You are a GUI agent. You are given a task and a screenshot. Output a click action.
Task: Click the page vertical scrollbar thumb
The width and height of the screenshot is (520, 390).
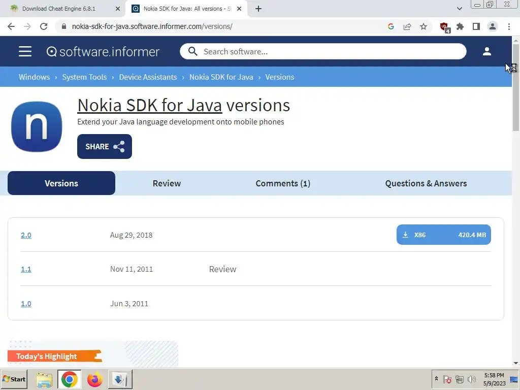click(x=516, y=87)
